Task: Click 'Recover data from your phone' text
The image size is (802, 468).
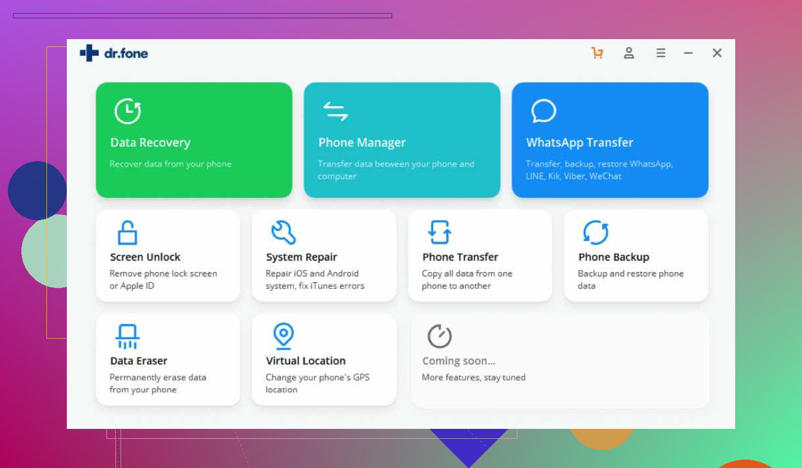Action: click(x=170, y=164)
